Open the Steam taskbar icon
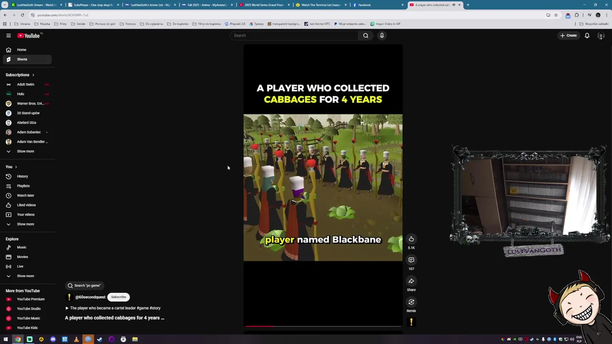The height and width of the screenshot is (344, 612). pyautogui.click(x=99, y=339)
